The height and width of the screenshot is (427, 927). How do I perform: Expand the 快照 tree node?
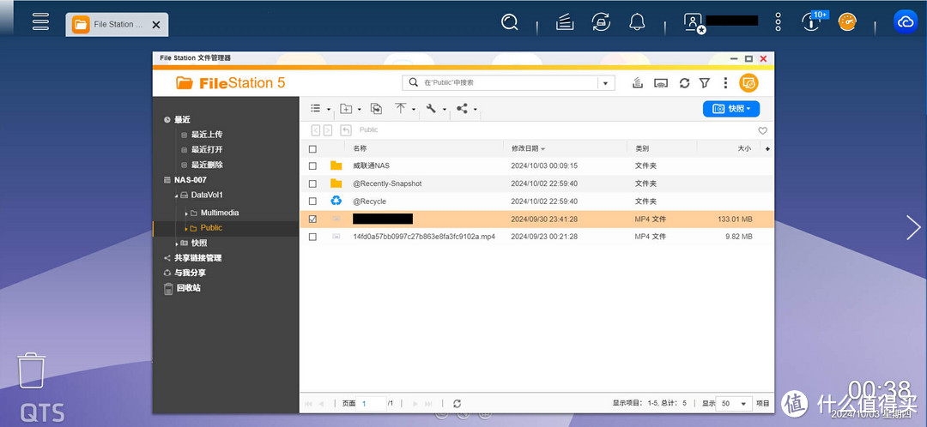tap(176, 244)
